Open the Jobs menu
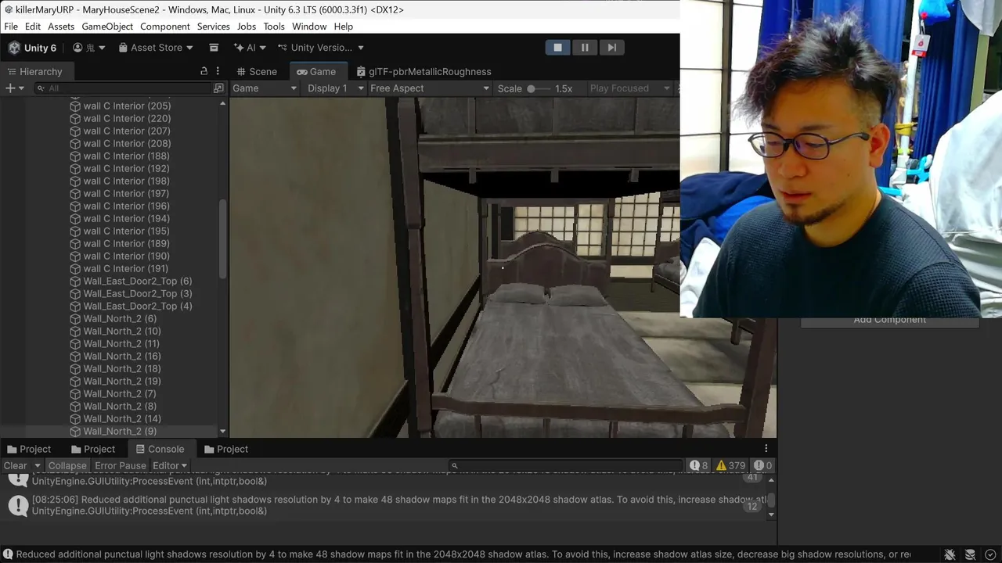The image size is (1002, 563). (247, 26)
